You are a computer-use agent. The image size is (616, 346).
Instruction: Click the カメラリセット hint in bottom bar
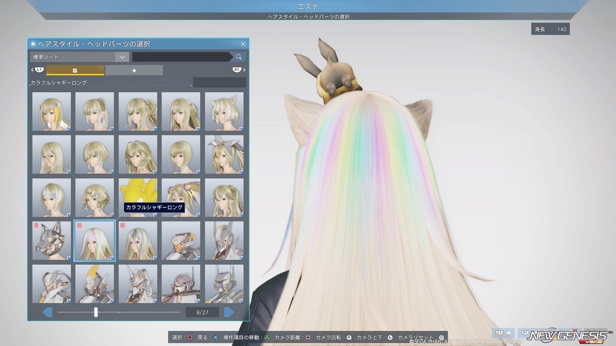(x=421, y=337)
